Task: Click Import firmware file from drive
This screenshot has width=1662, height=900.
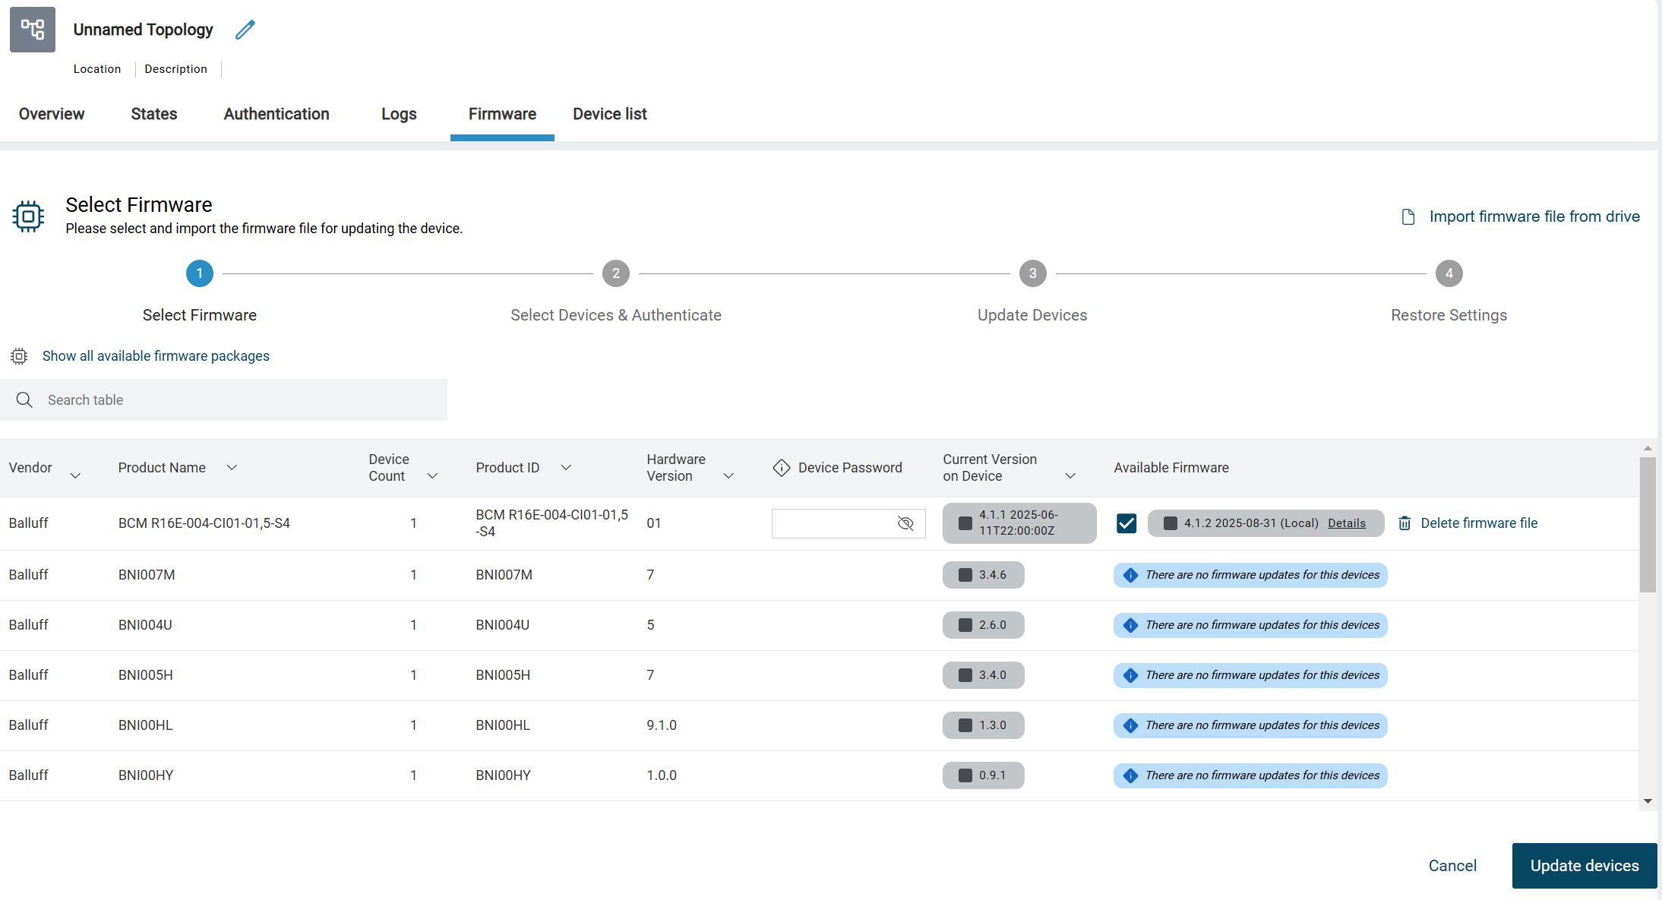Action: [x=1534, y=216]
